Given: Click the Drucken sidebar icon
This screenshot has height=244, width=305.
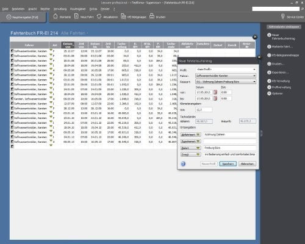Looking at the screenshot, I should [269, 64].
